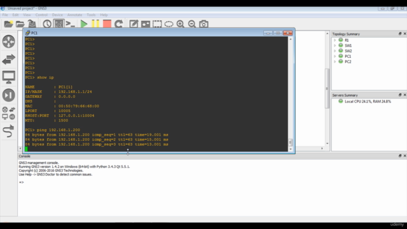Select the Draw a rectangle tool
Image resolution: width=407 pixels, height=229 pixels.
tap(157, 24)
